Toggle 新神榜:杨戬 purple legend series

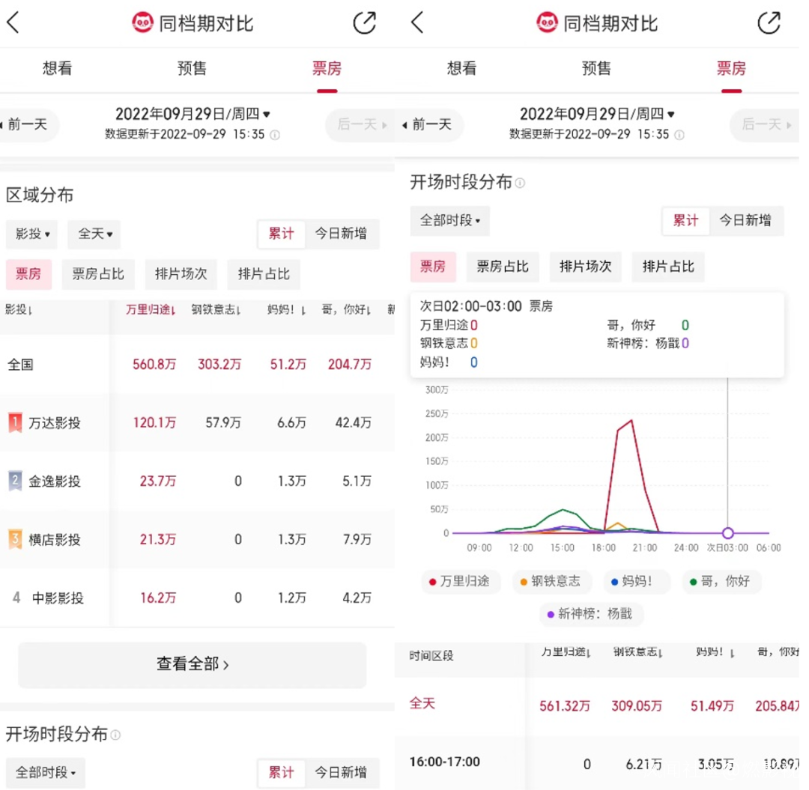click(591, 614)
